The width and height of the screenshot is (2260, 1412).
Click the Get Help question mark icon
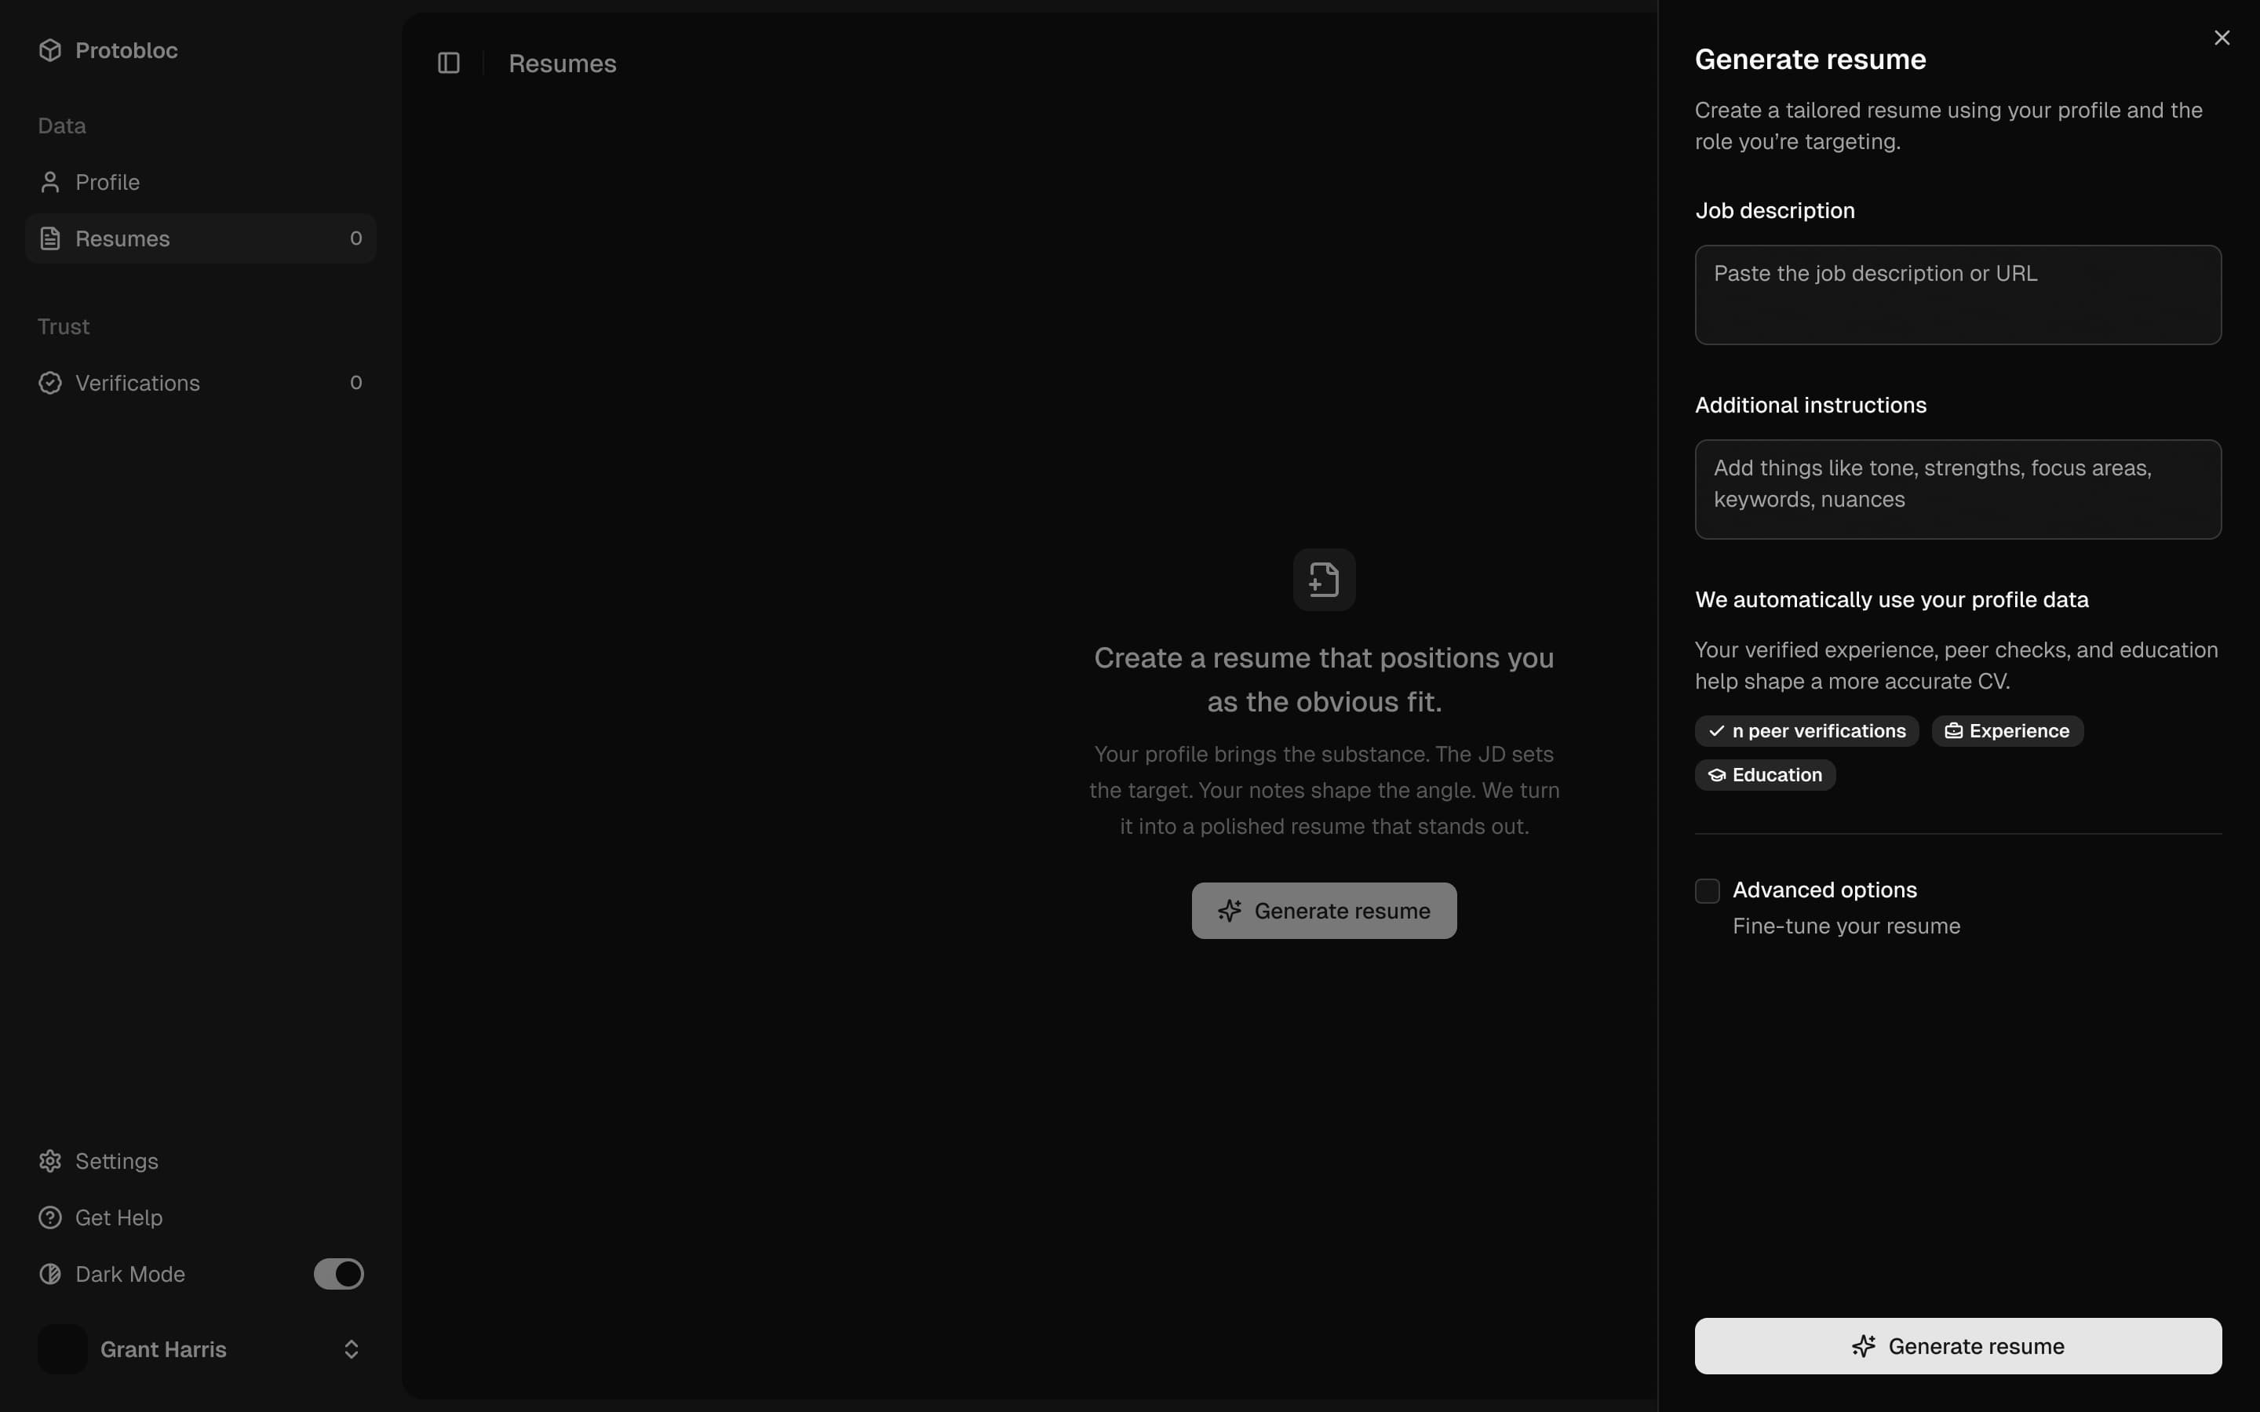pyautogui.click(x=50, y=1217)
